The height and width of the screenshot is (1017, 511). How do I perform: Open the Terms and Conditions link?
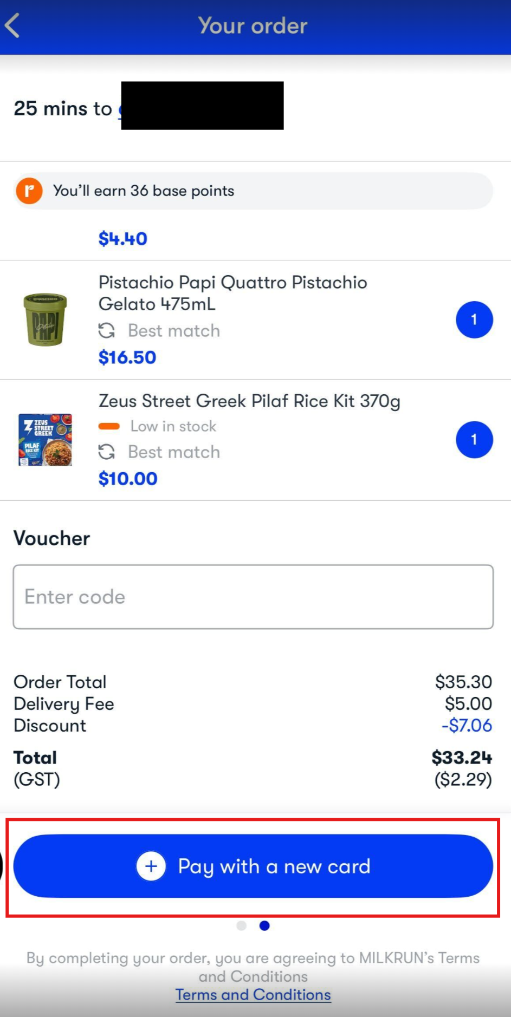click(x=253, y=995)
